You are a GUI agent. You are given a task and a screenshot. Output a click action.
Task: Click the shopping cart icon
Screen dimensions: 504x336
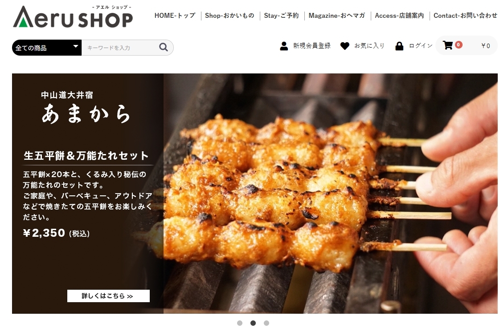pyautogui.click(x=447, y=45)
